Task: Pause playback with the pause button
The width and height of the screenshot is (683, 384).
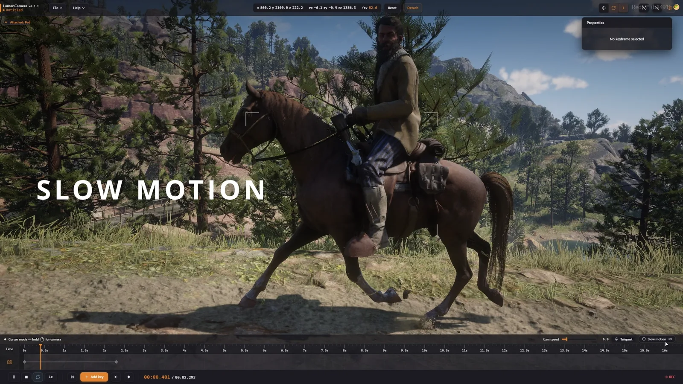Action: point(14,377)
